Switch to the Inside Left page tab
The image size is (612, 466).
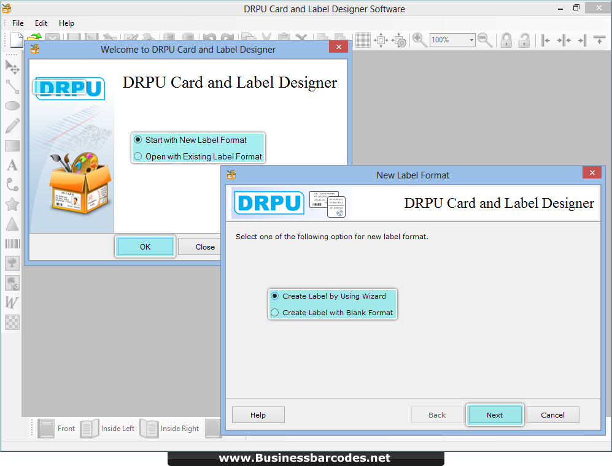click(107, 429)
